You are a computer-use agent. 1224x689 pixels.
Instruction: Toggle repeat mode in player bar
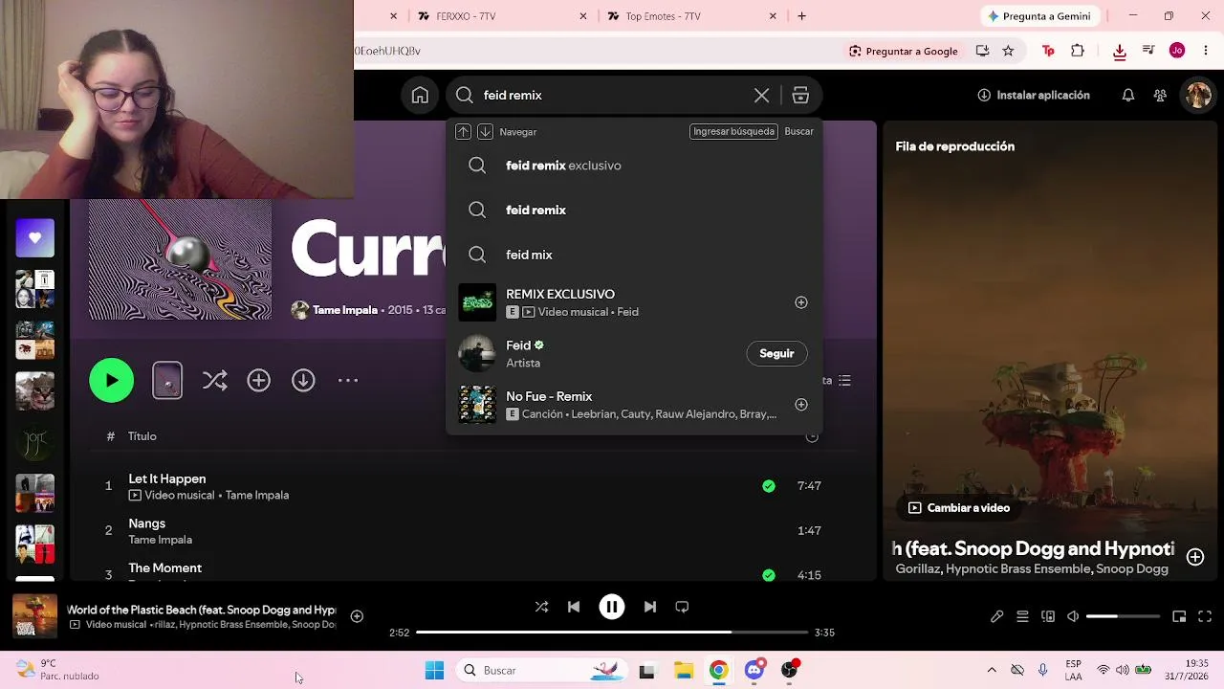click(x=682, y=607)
